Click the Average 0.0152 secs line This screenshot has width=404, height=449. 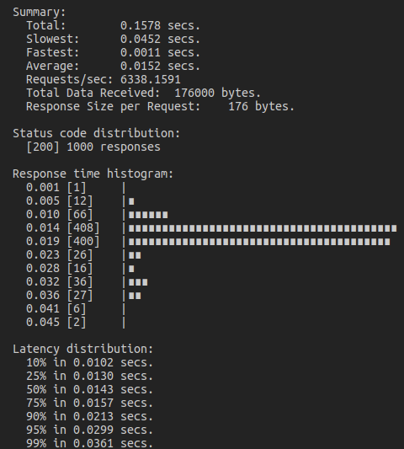pyautogui.click(x=113, y=67)
